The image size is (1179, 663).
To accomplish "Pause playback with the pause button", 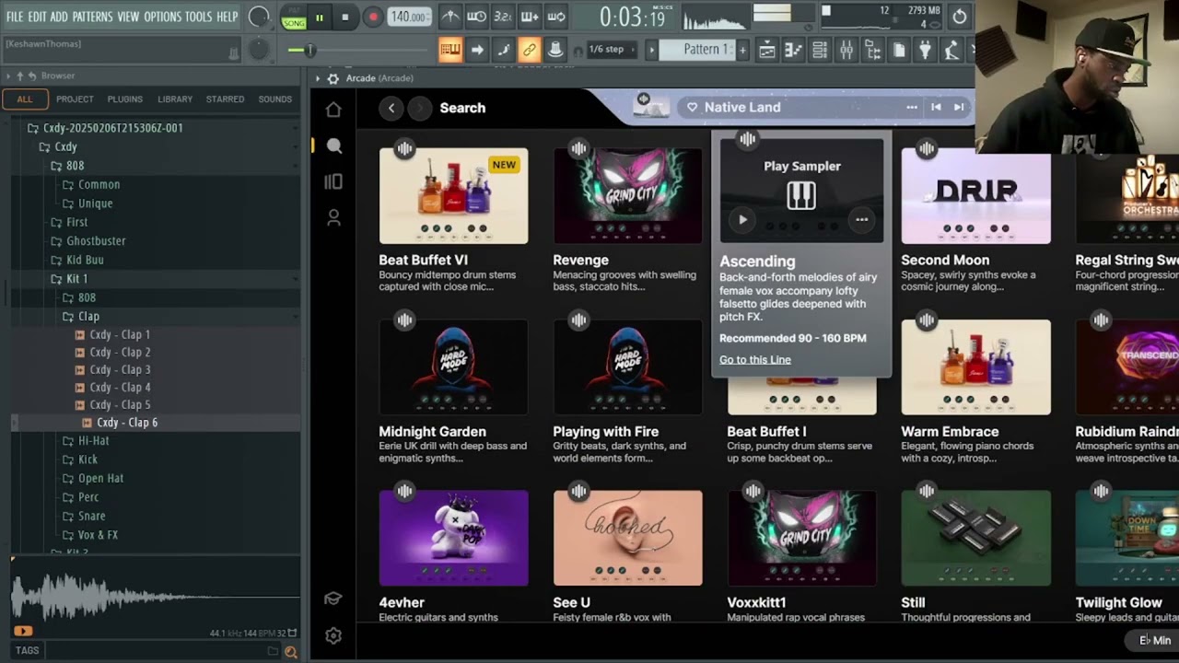I will tap(320, 17).
